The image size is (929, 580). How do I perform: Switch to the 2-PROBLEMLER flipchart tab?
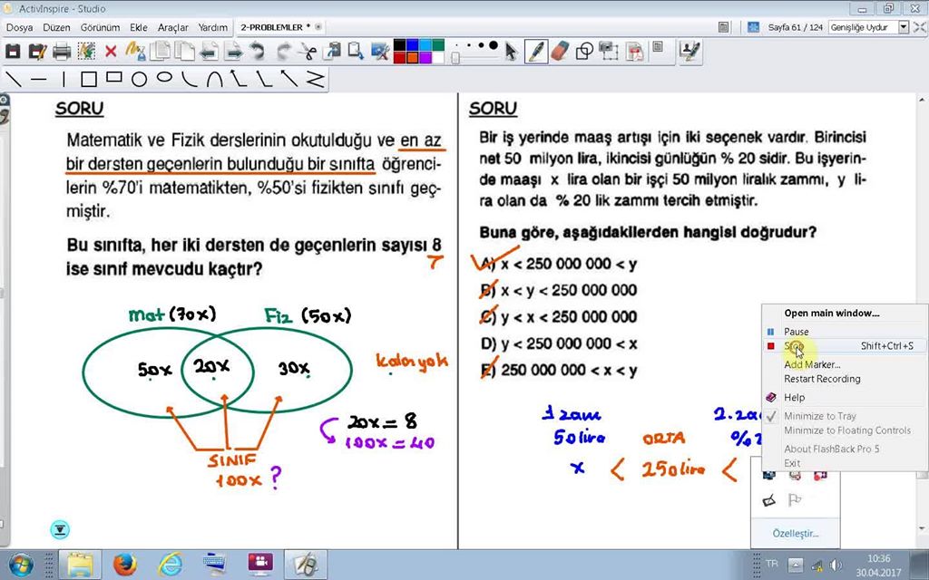tap(274, 27)
